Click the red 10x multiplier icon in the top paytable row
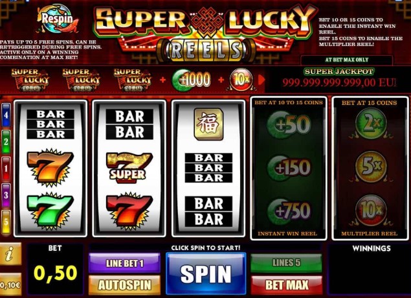This screenshot has width=411, height=298. 241,80
